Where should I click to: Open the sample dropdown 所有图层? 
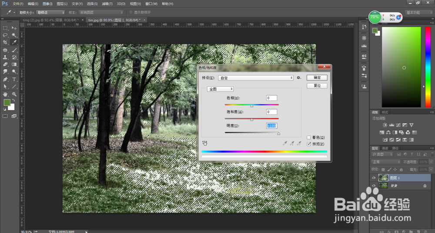point(101,13)
